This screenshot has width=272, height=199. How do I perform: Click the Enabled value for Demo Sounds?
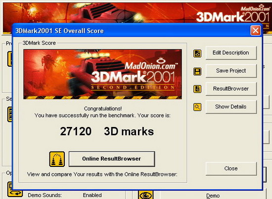[92, 195]
